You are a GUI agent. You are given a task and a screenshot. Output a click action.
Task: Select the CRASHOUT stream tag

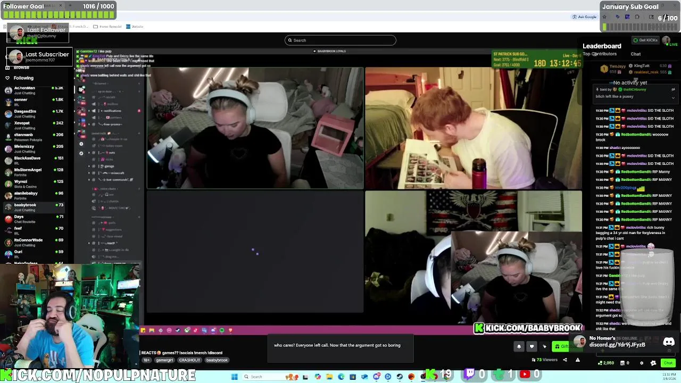pos(189,360)
